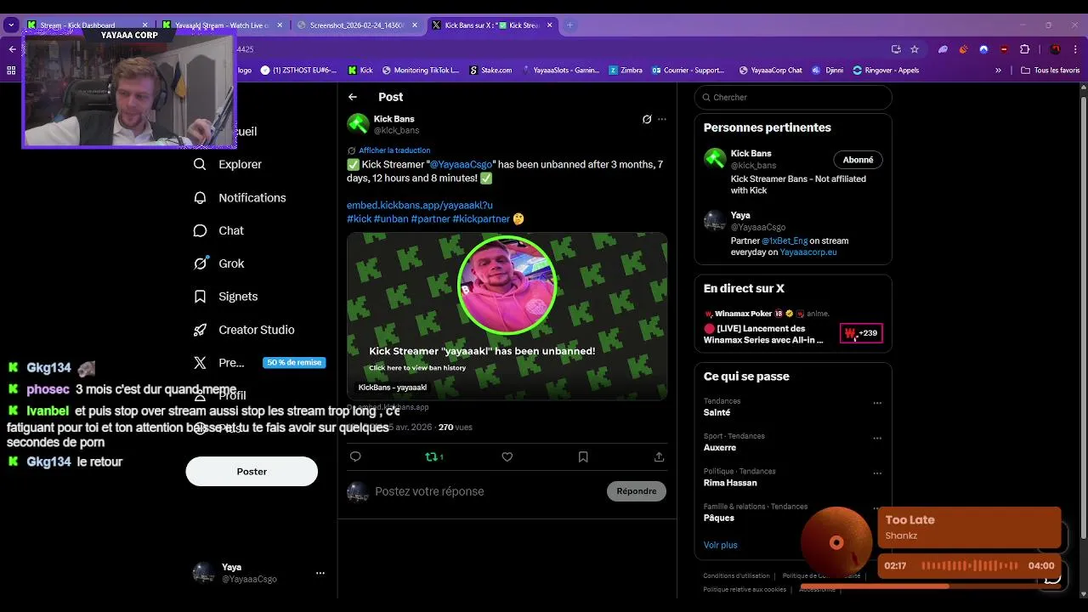The image size is (1088, 612).
Task: Open the unbanned Kick streamer card image
Action: click(x=507, y=315)
